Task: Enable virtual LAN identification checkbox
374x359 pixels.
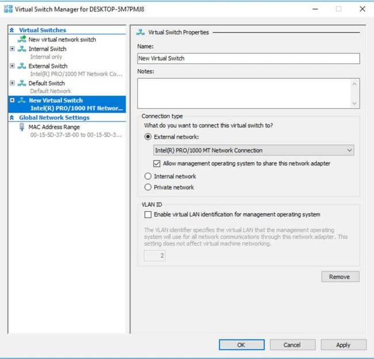Action: pyautogui.click(x=148, y=215)
